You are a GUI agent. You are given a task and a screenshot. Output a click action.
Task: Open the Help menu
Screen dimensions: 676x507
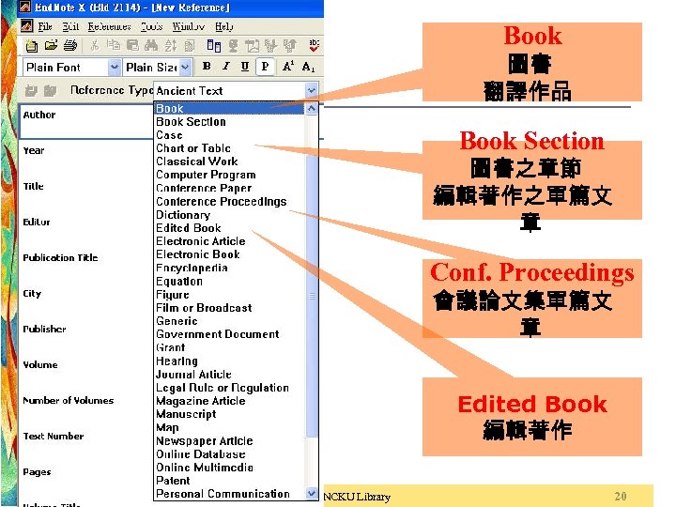pyautogui.click(x=224, y=26)
